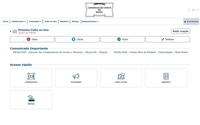This screenshot has height=125, width=200.
Task: Click the blue hand sign Libras icon
Action: (73, 39)
